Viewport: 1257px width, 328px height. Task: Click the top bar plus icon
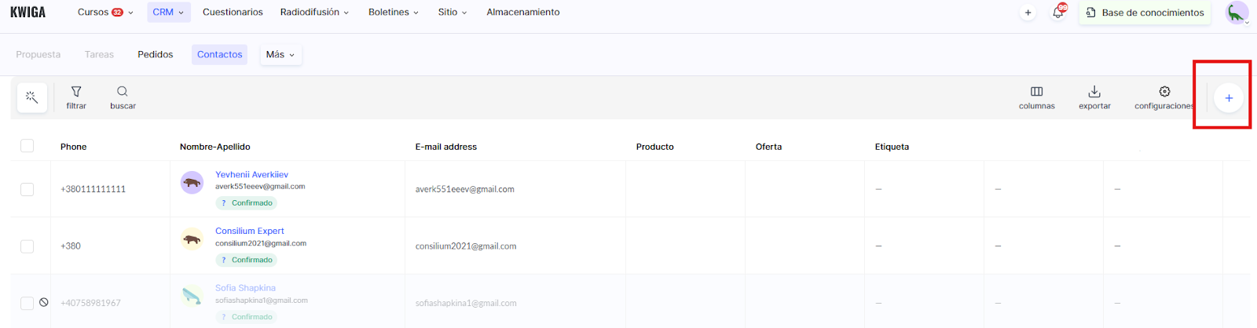click(x=1028, y=13)
